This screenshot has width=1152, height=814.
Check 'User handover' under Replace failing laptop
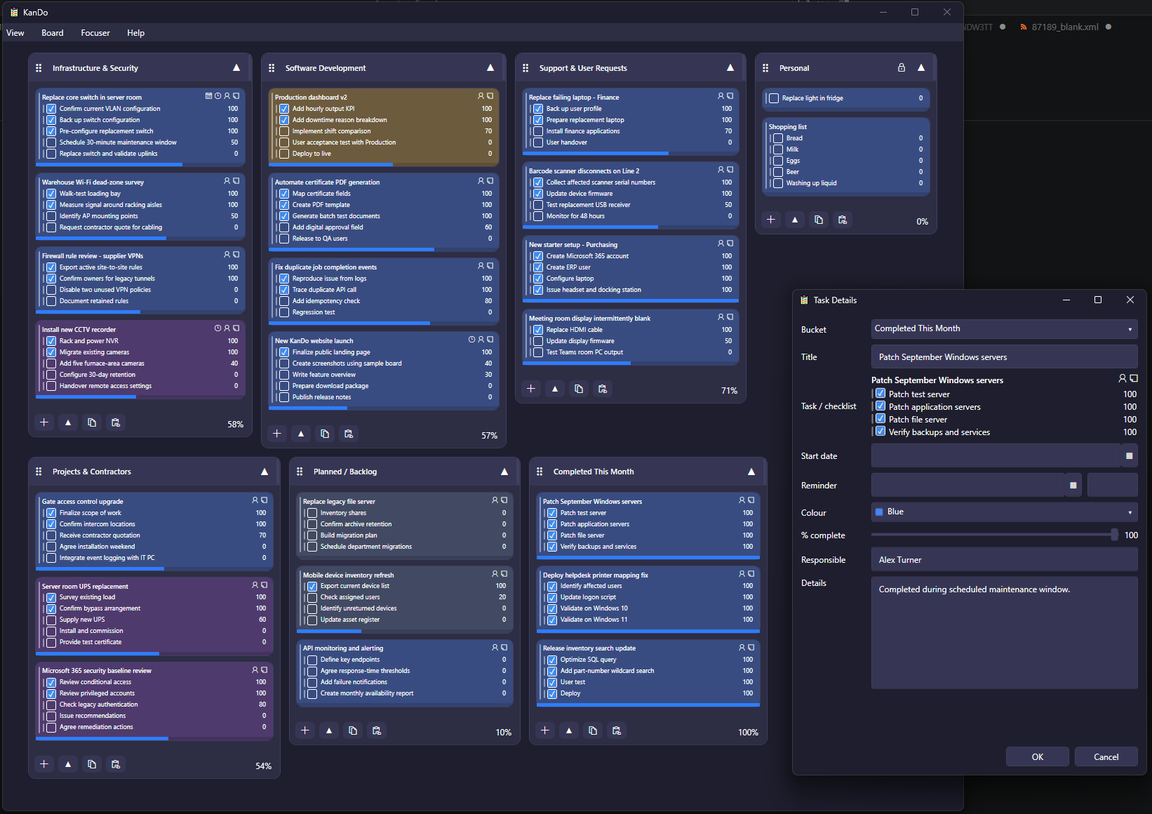(538, 142)
